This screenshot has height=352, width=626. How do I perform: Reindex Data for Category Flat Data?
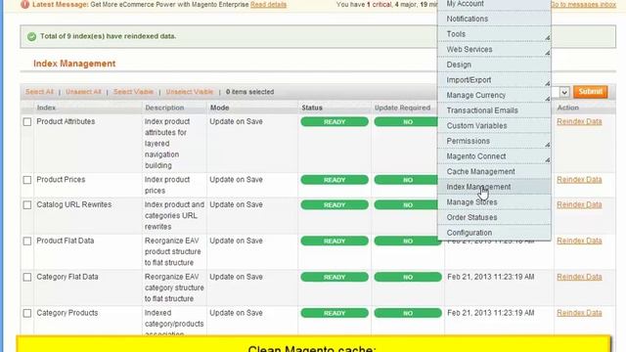point(579,277)
